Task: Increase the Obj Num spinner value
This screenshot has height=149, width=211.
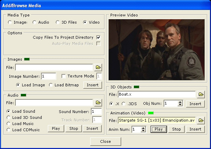Action: coord(180,102)
